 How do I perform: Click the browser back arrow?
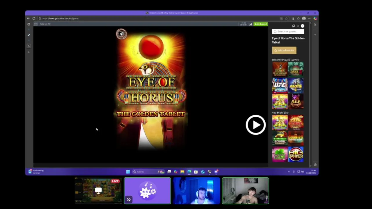[x=28, y=18]
